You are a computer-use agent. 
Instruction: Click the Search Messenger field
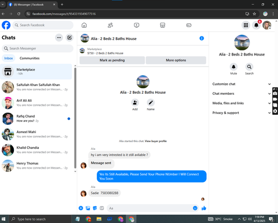tap(38, 48)
